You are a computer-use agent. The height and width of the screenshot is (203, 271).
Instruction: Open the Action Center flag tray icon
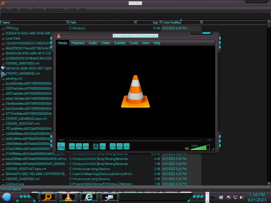pos(229,197)
